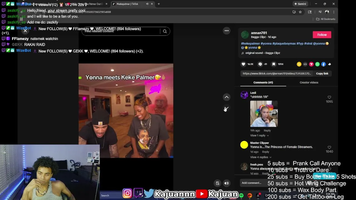The image size is (356, 200).
Task: Switch to Comments (41) tab
Action: click(x=263, y=82)
